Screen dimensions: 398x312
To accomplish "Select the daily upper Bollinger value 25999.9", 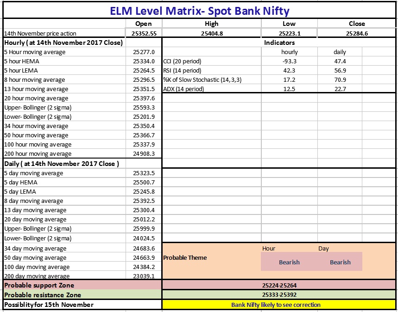I will pos(144,229).
